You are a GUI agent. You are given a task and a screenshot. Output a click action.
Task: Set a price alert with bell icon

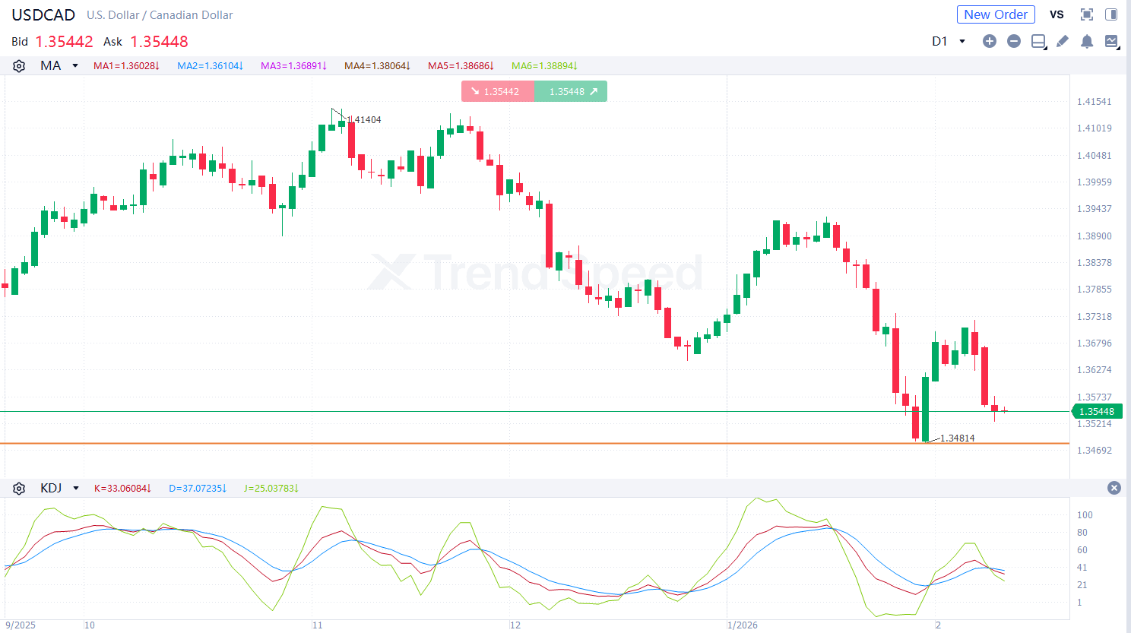click(x=1087, y=41)
